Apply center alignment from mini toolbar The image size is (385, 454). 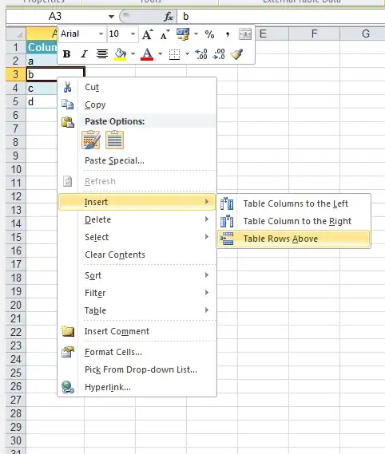point(102,53)
